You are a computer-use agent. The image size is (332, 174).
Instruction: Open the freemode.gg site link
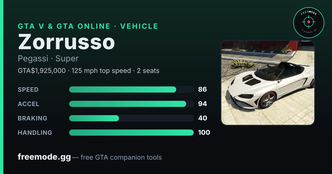[x=44, y=157]
